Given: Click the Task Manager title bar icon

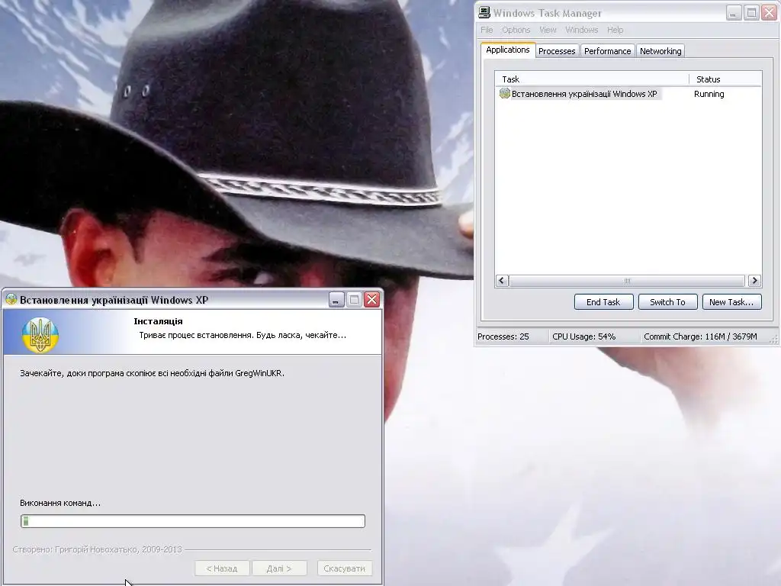Looking at the screenshot, I should pos(484,13).
